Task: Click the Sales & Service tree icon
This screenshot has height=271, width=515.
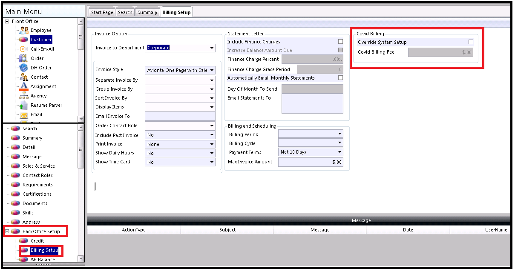Action: click(x=16, y=166)
